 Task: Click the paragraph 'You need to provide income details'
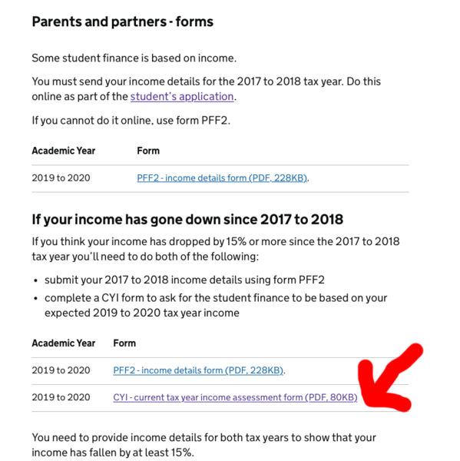pos(204,445)
